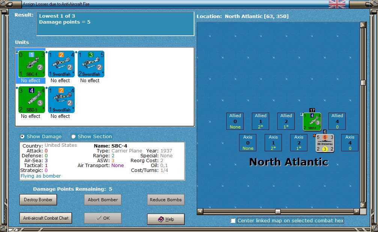Select the Swordfish unit beside SBD-5
The image size is (378, 232).
click(x=61, y=99)
